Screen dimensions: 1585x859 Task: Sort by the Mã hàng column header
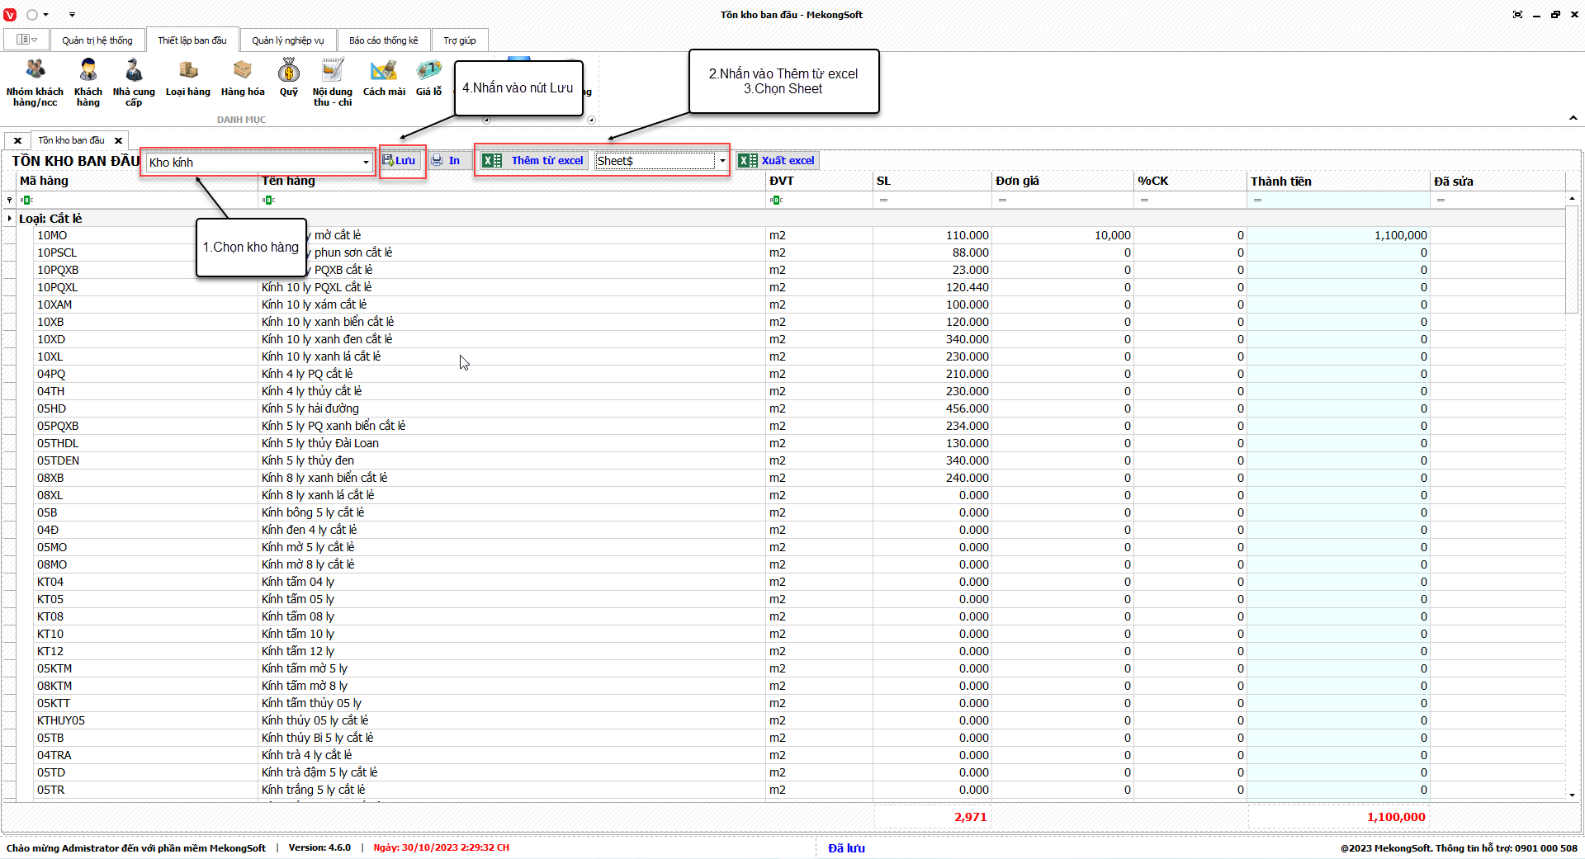tap(137, 182)
